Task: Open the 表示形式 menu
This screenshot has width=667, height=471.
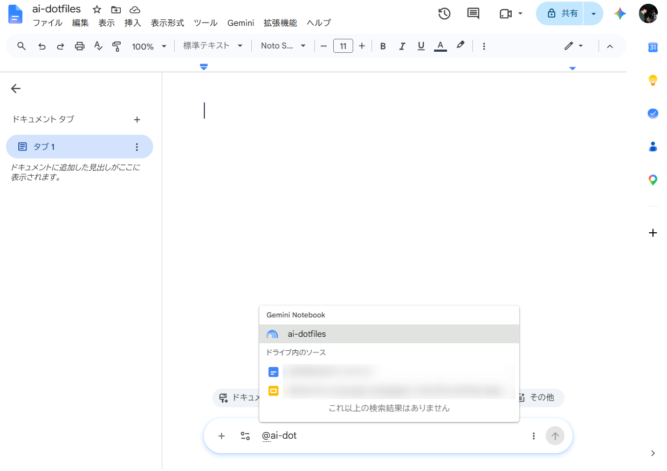Action: [167, 23]
